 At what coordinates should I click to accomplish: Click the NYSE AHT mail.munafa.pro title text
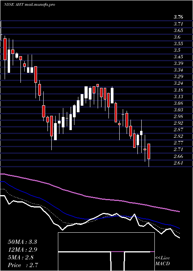click(29, 5)
